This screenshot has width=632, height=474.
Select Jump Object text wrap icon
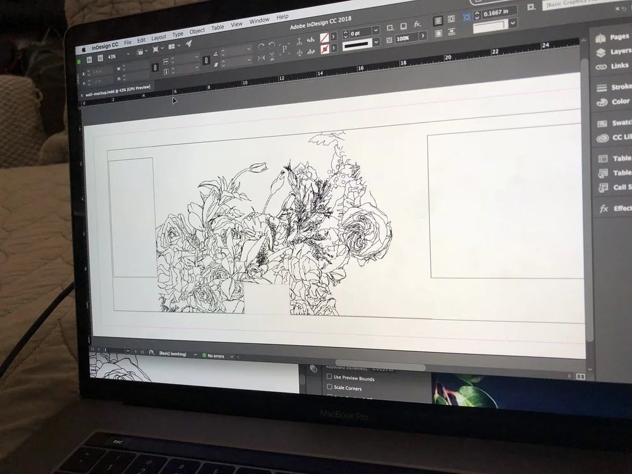[452, 32]
